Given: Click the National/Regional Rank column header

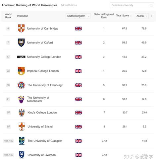Looking at the screenshot, I should [x=104, y=16].
